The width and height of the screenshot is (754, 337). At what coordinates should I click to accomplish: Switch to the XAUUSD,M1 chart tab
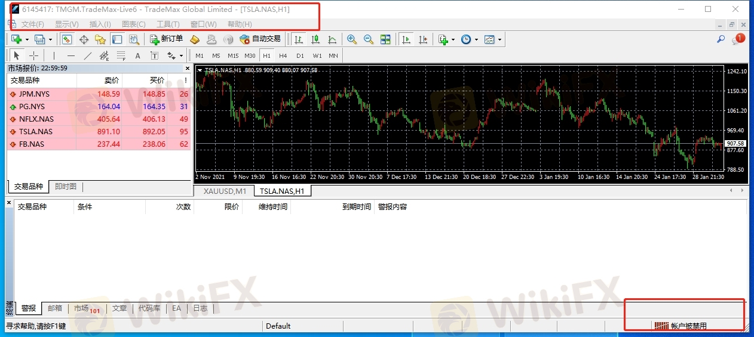pos(225,191)
